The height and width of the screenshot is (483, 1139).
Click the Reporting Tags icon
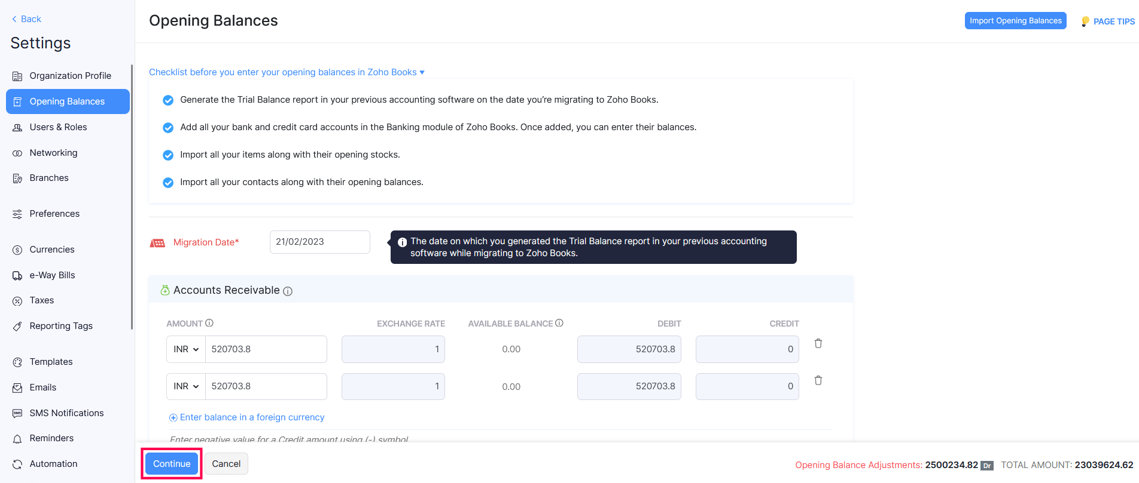click(17, 325)
